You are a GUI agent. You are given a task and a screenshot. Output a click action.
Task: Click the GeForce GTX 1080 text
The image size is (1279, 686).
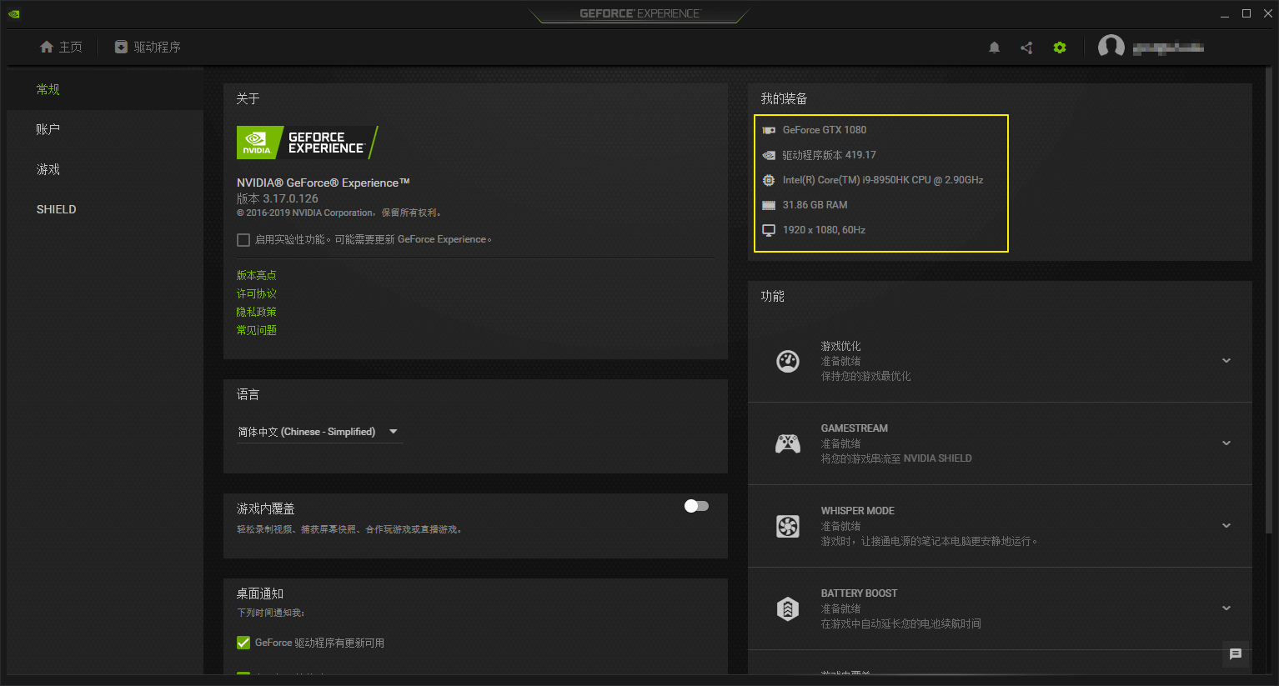825,130
